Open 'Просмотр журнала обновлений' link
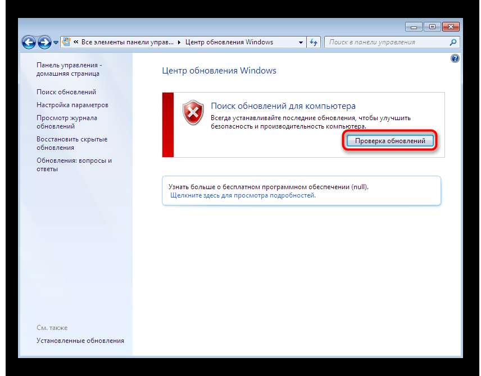Viewport: 481px width, 376px height. (x=66, y=122)
